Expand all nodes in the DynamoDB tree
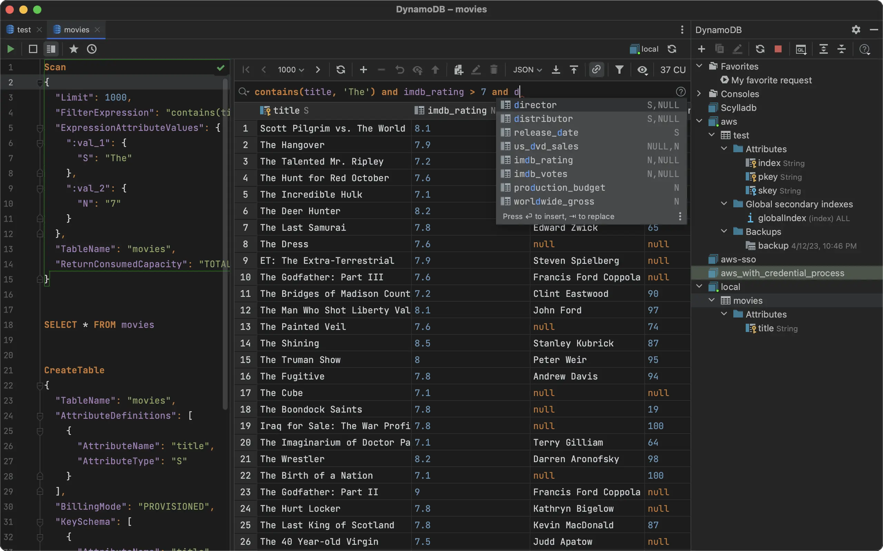 coord(824,49)
